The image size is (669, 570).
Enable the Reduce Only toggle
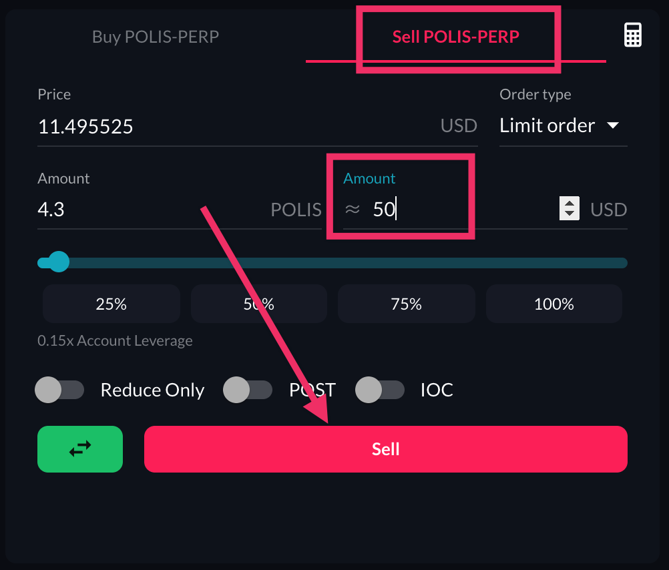click(x=59, y=390)
